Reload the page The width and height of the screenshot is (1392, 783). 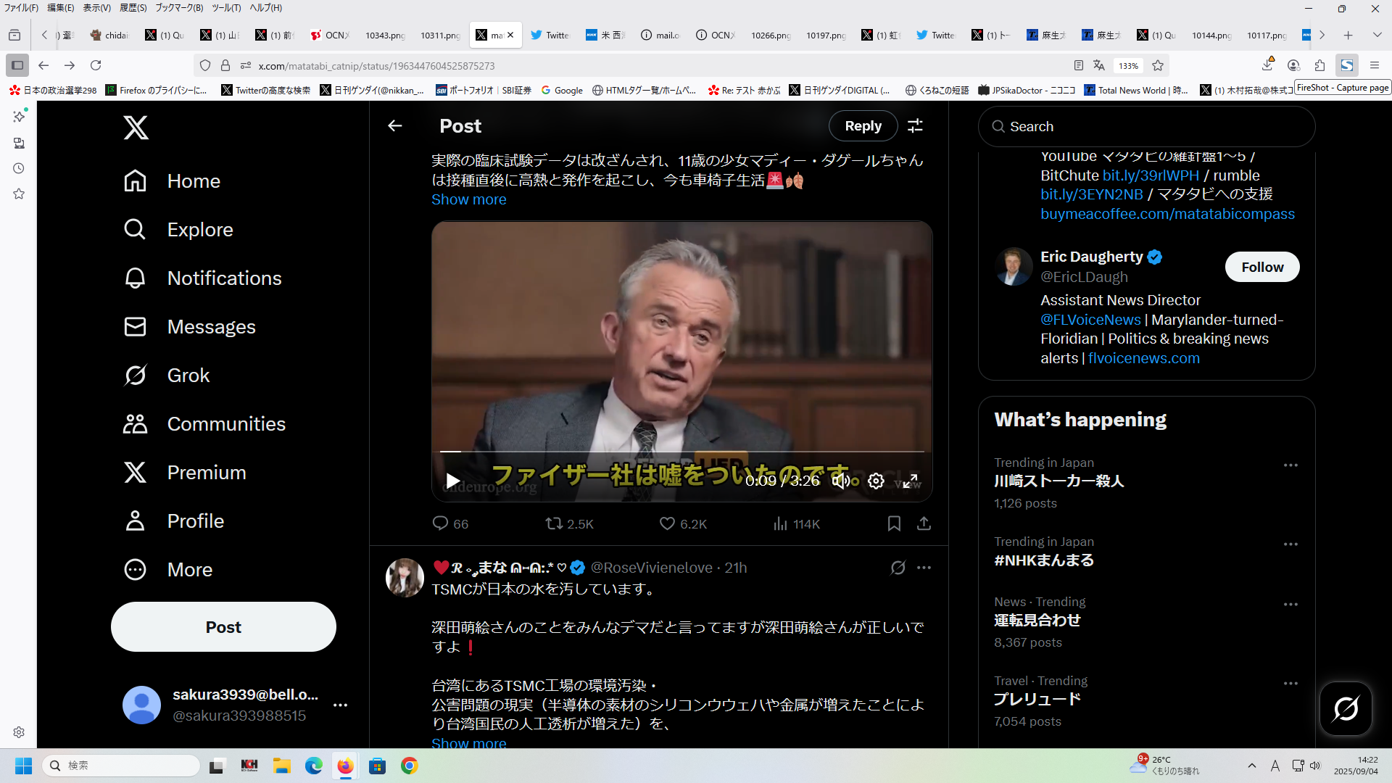coord(96,65)
